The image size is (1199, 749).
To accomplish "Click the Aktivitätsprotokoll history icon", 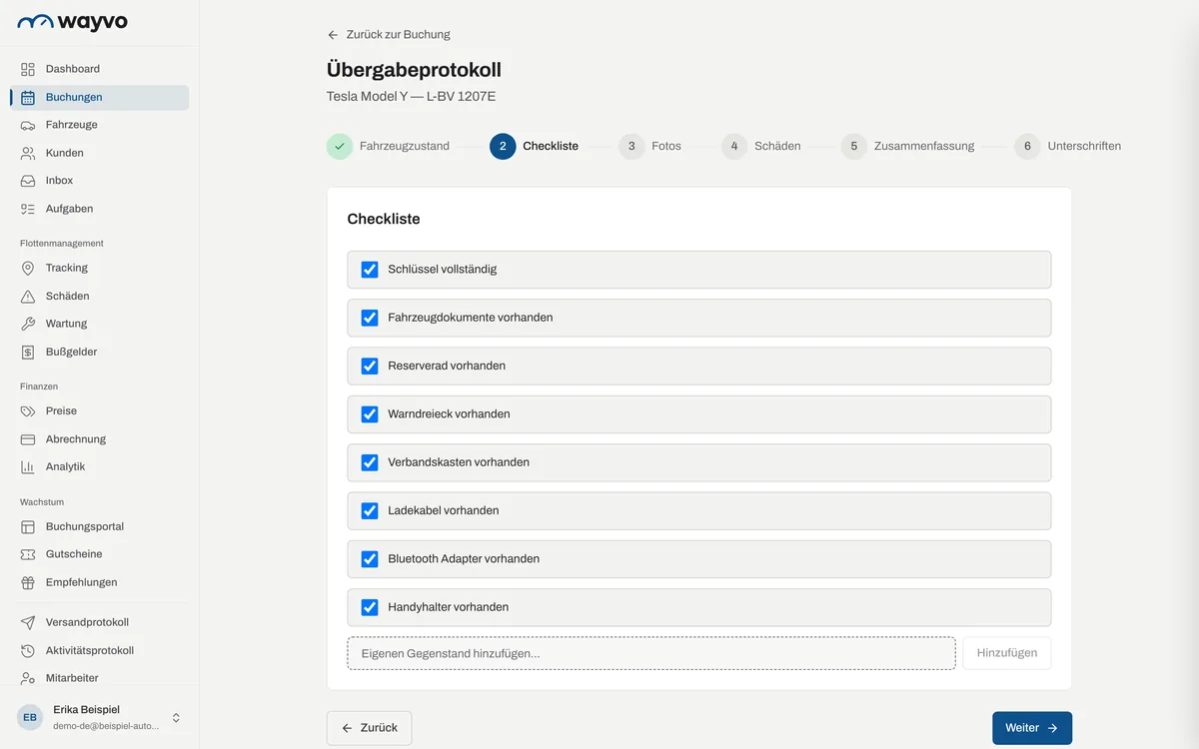I will coord(28,650).
